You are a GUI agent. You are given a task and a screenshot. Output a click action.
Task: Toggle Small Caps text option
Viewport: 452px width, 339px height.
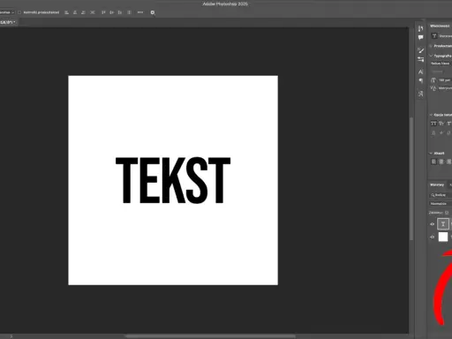click(x=441, y=124)
